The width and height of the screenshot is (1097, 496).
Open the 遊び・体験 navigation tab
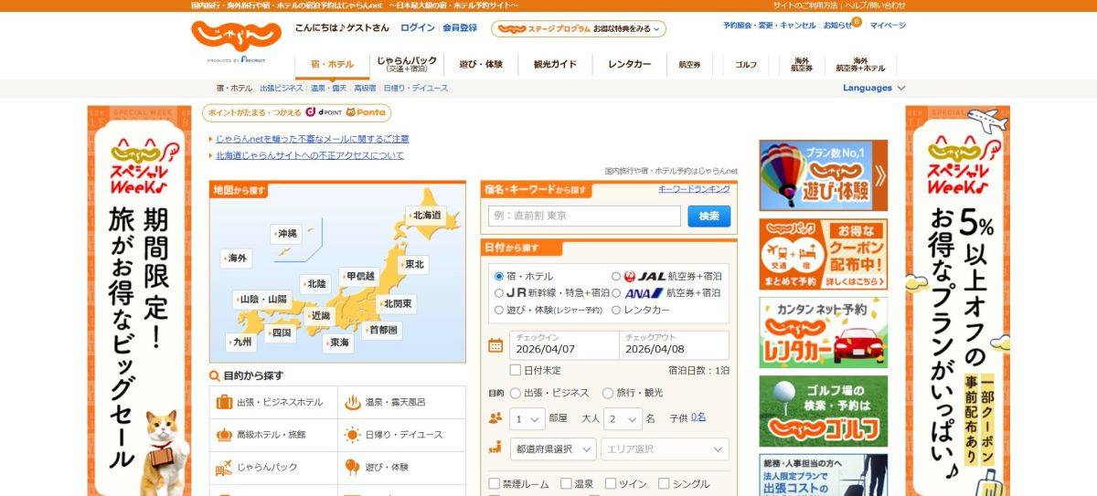point(481,65)
